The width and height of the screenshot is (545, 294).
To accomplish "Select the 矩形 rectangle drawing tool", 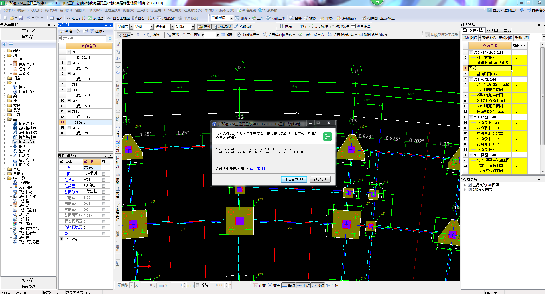I will 227,35.
